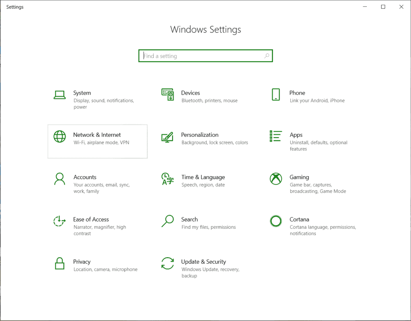Select the Phone icon
This screenshot has width=411, height=321.
click(x=276, y=95)
